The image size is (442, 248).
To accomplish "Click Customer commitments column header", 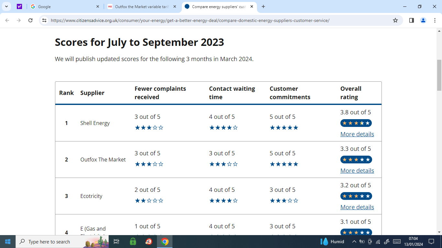I will 290,93.
